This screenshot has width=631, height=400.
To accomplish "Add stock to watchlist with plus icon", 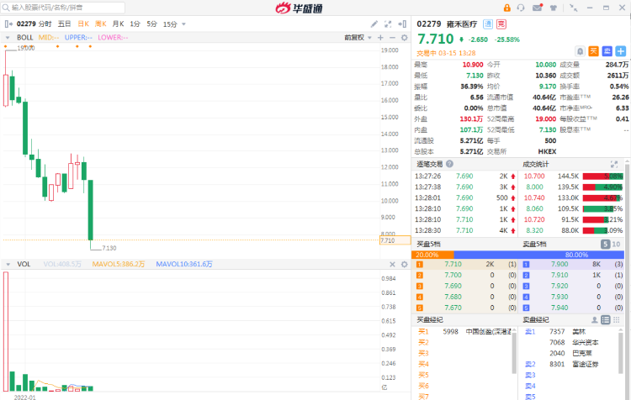I will 621,50.
